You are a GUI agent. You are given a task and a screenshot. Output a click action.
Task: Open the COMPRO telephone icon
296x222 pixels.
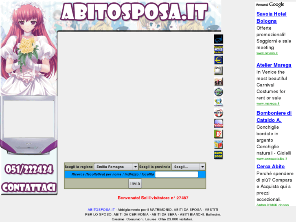(x=218, y=102)
